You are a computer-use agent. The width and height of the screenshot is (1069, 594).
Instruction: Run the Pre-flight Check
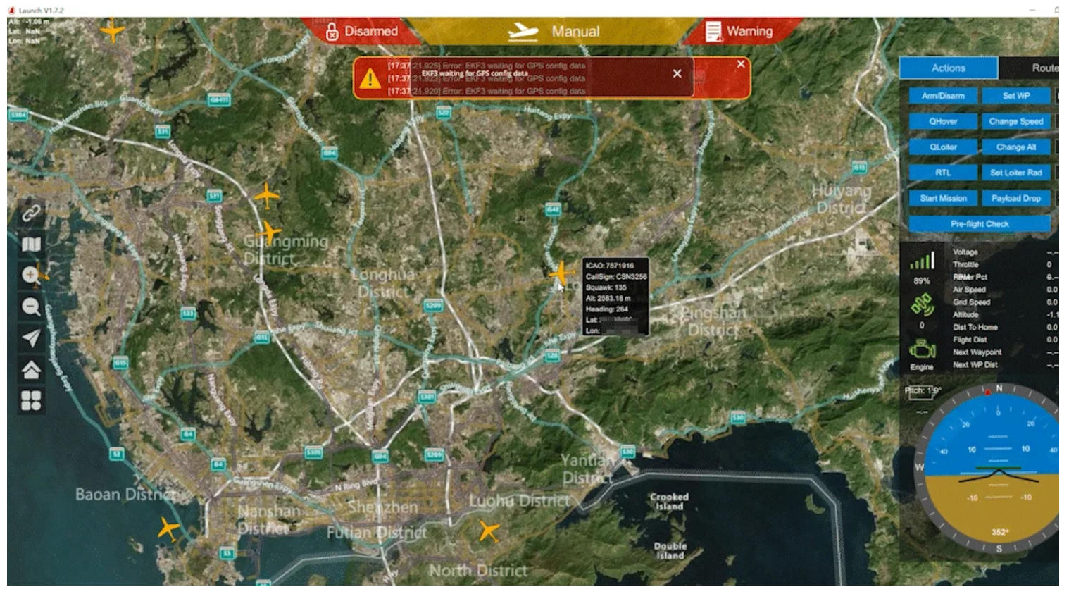click(x=979, y=224)
